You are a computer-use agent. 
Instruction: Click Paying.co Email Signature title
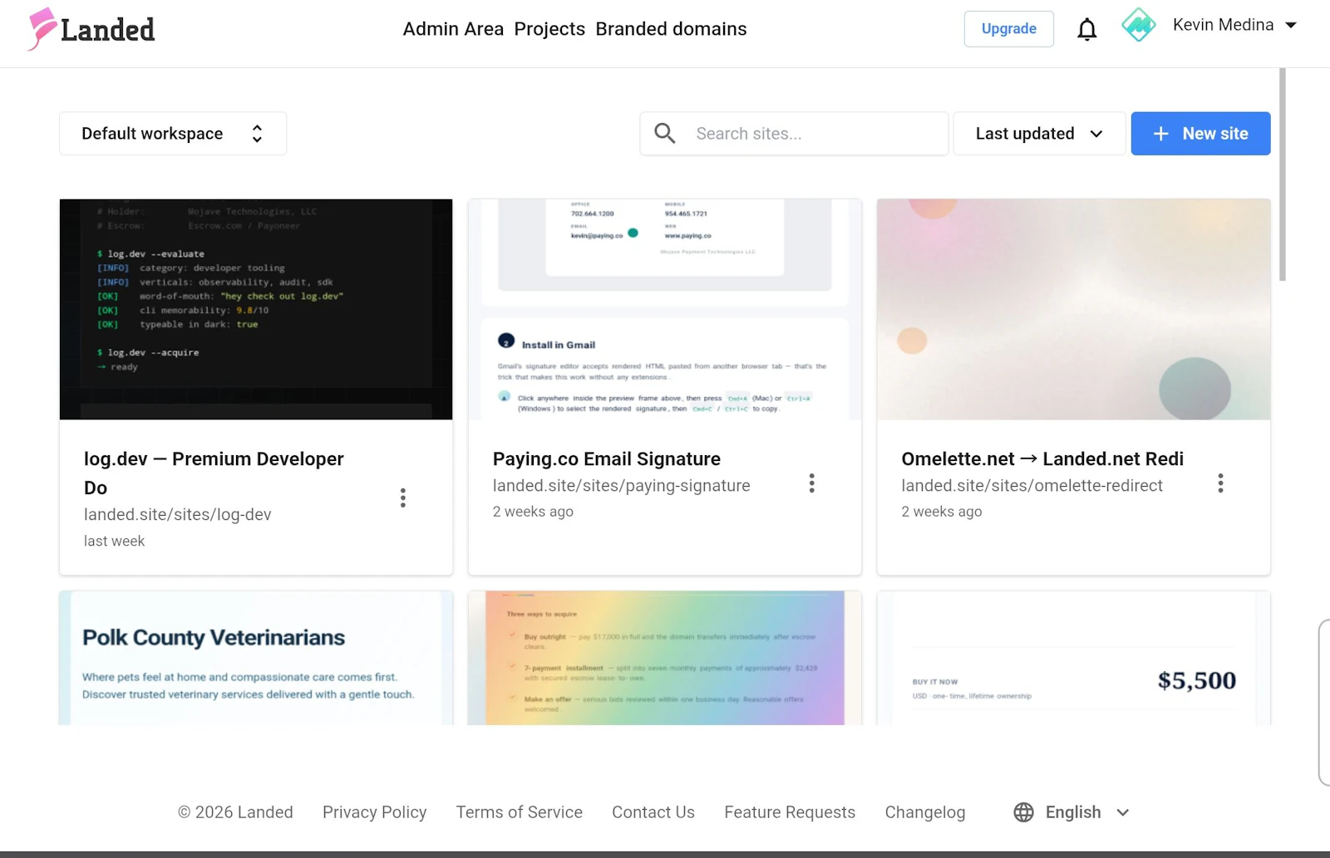(607, 459)
